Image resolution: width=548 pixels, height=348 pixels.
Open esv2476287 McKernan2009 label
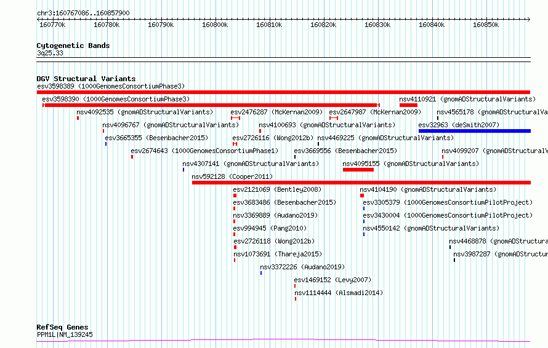coord(277,112)
